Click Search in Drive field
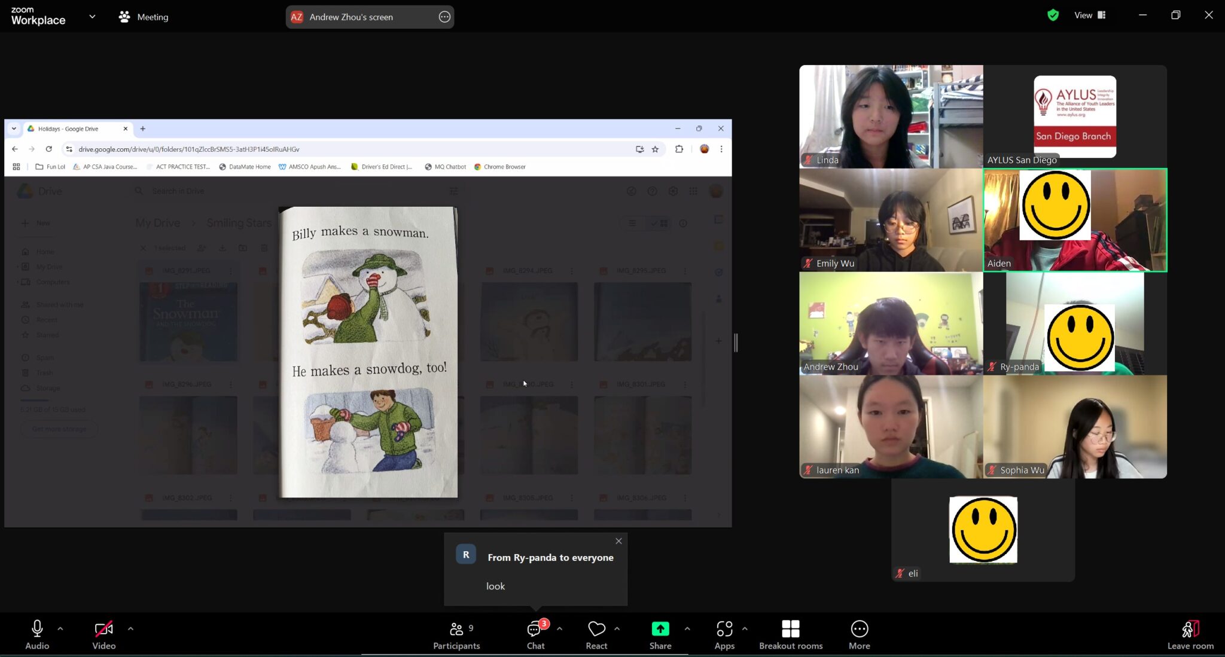The image size is (1225, 657). [296, 191]
